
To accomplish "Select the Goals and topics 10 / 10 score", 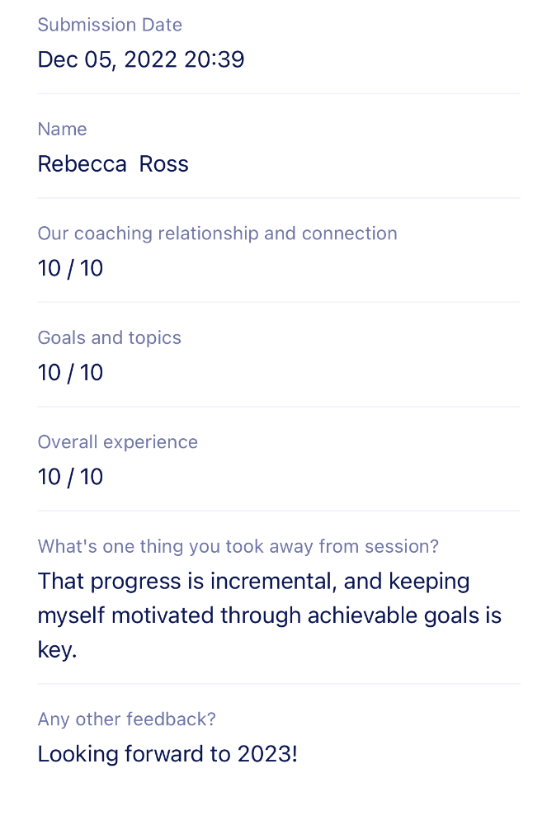I will click(x=70, y=372).
